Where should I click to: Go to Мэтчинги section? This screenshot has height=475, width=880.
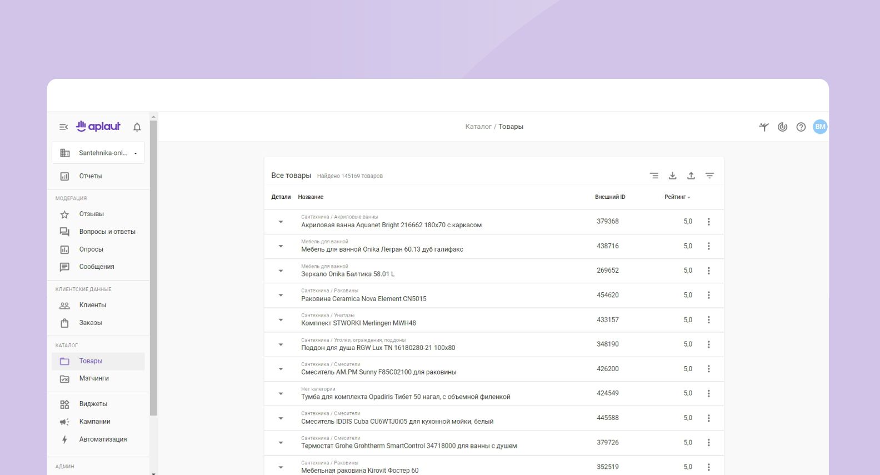pyautogui.click(x=93, y=378)
